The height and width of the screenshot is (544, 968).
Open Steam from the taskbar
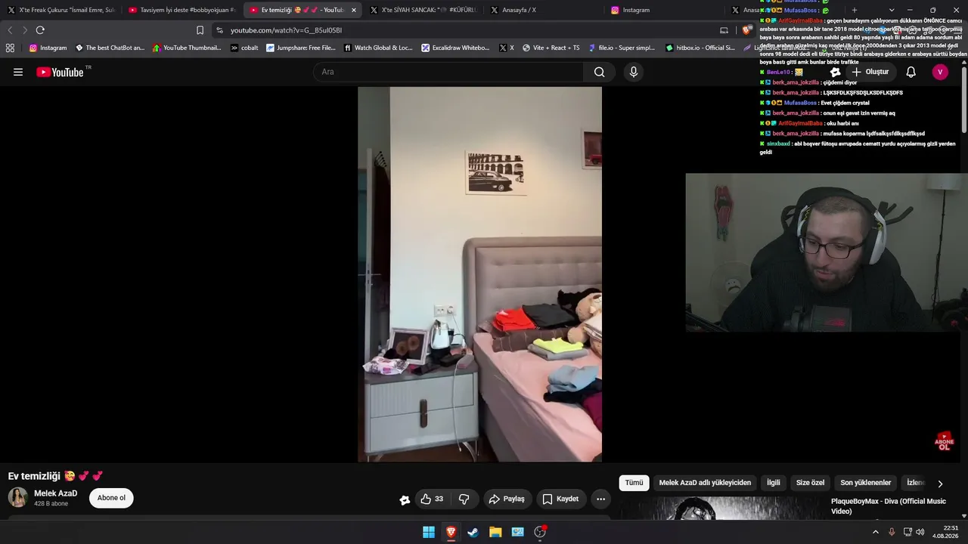pos(473,532)
